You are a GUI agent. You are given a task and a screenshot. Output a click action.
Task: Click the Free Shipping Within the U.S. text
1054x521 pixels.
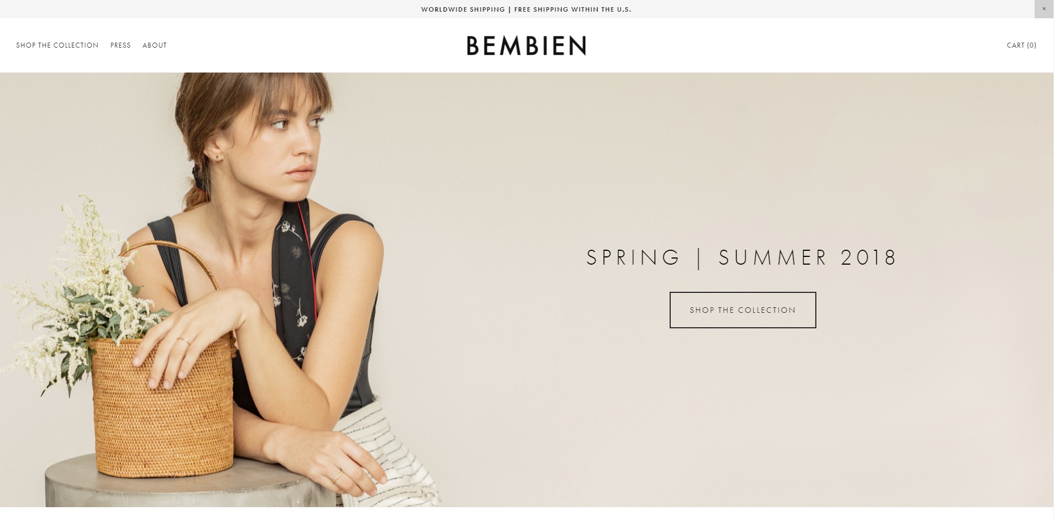573,9
